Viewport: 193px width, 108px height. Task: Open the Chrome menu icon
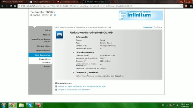pyautogui.click(x=191, y=6)
